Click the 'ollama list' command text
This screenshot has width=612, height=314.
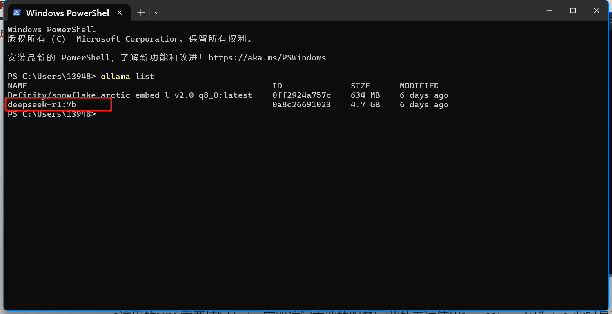(128, 76)
